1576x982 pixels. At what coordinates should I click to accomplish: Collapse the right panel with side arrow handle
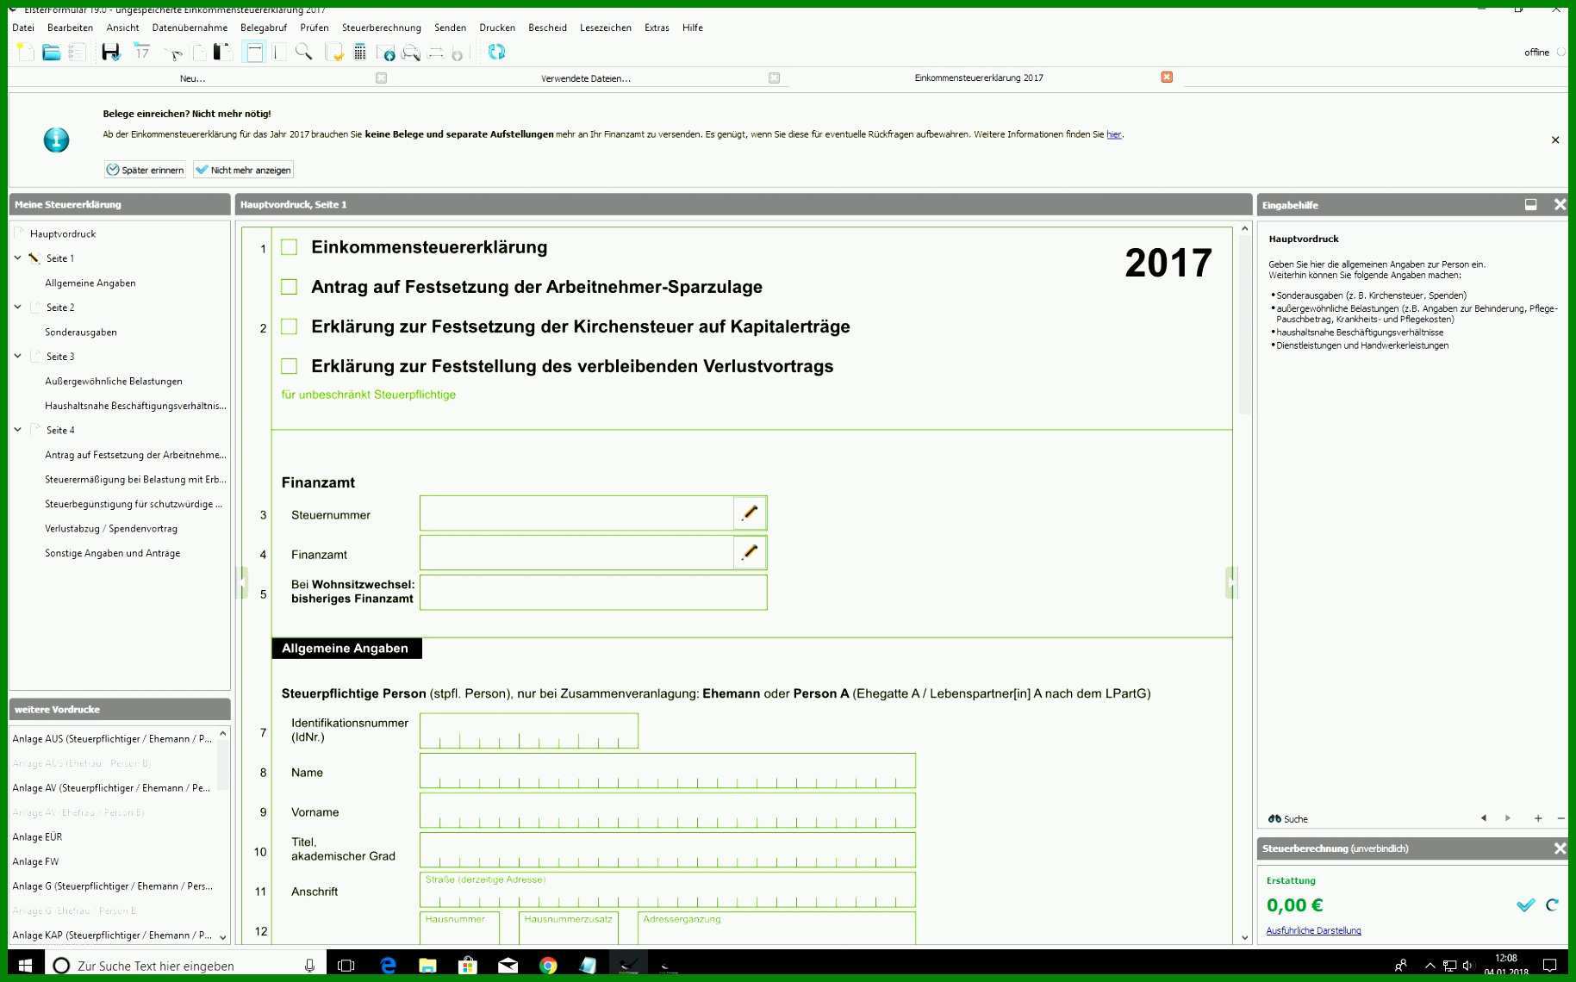click(x=1231, y=582)
